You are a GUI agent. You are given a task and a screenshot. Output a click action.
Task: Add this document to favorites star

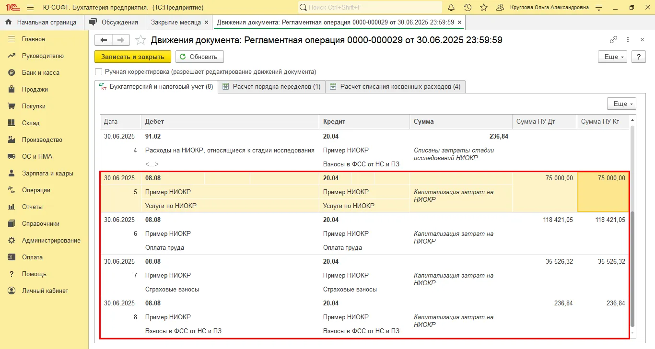(x=140, y=40)
